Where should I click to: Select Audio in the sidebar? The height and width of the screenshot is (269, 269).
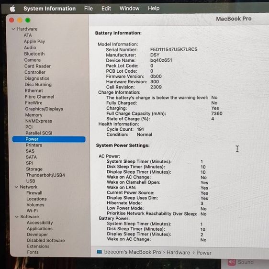tap(30, 47)
